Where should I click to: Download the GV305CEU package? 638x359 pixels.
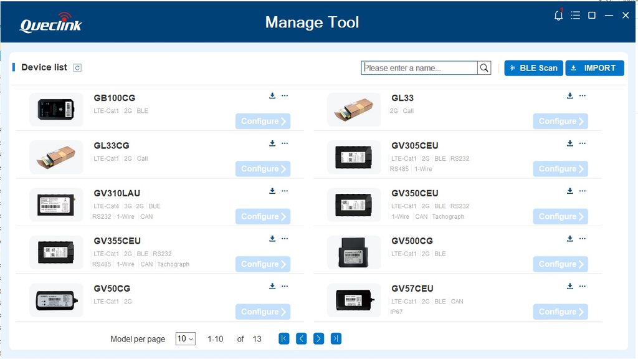(x=570, y=143)
